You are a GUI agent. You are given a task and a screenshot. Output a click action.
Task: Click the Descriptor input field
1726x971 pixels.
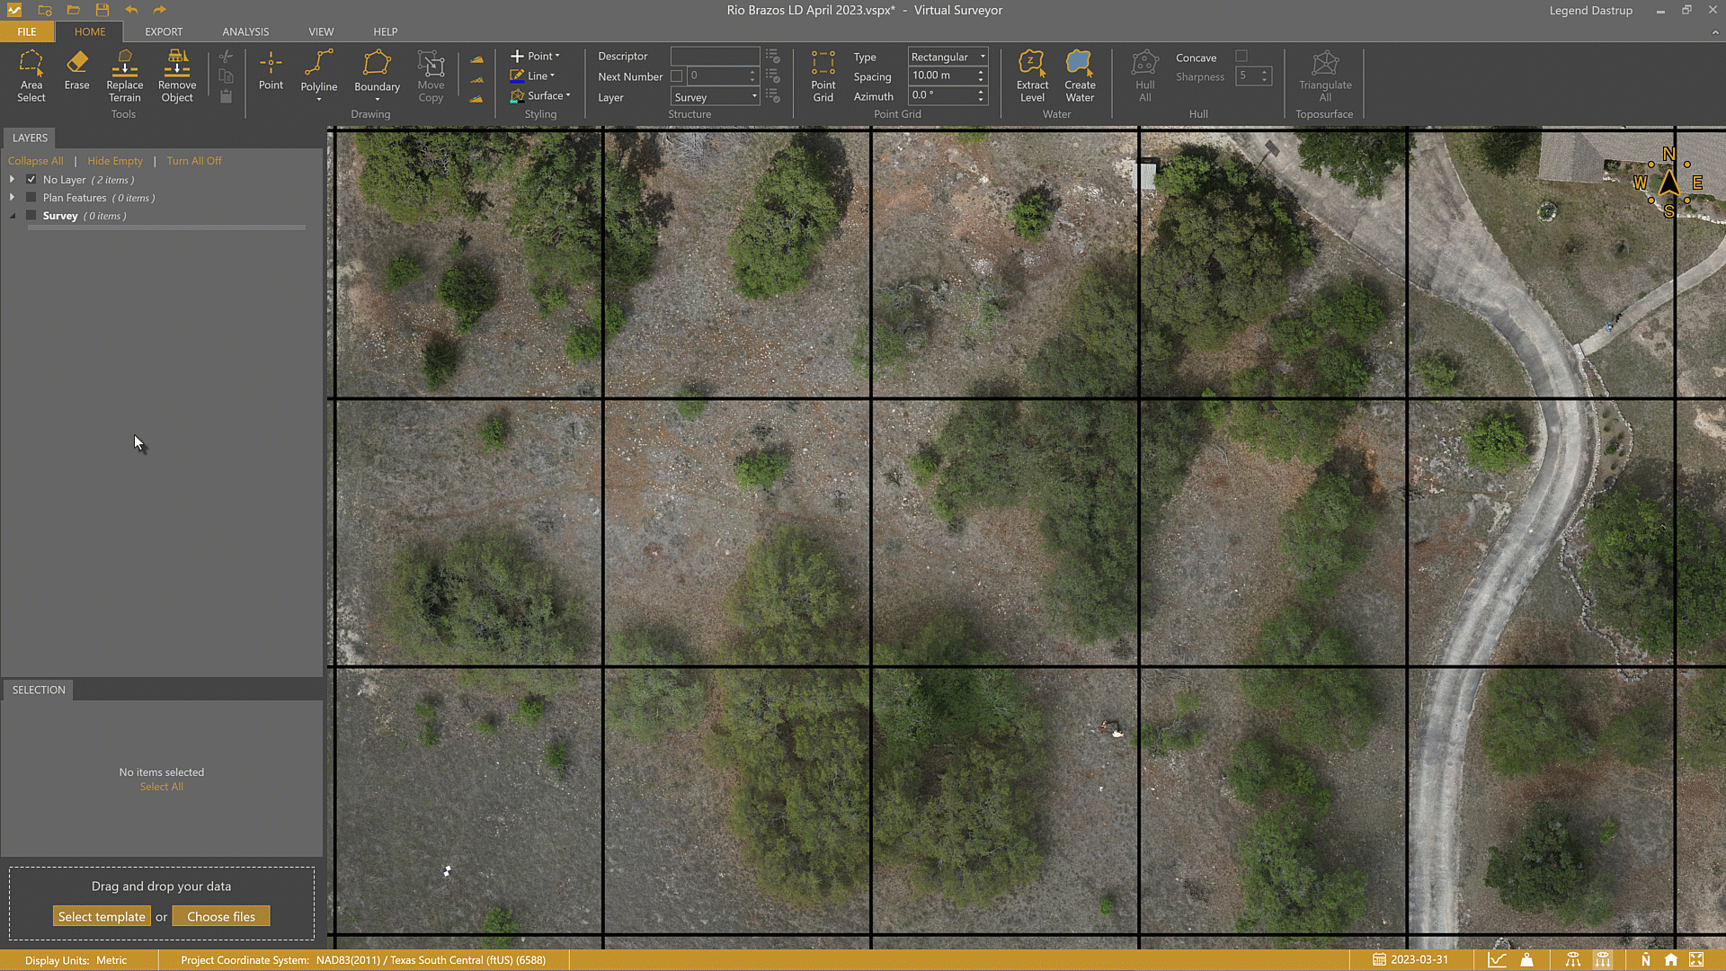(x=715, y=56)
